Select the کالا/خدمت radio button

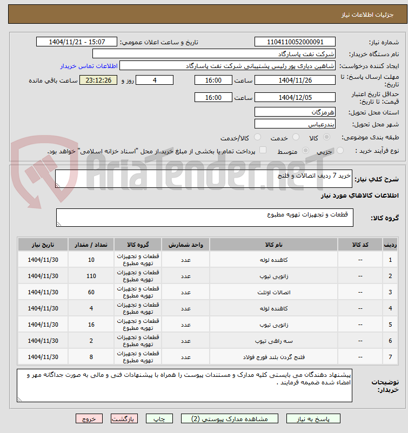[257, 137]
